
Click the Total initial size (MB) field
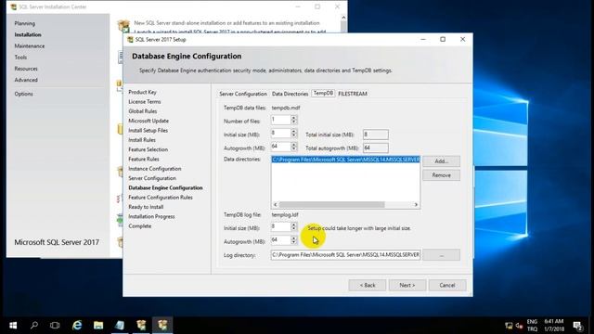(x=375, y=135)
